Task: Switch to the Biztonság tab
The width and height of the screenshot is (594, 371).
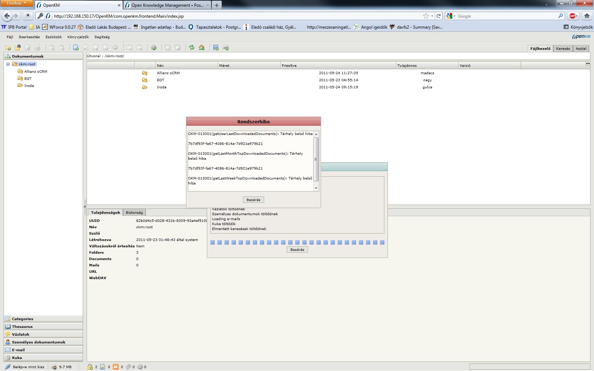Action: pyautogui.click(x=134, y=212)
